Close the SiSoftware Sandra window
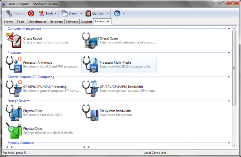Screen dimensions: 241x157 click(x=233, y=3)
